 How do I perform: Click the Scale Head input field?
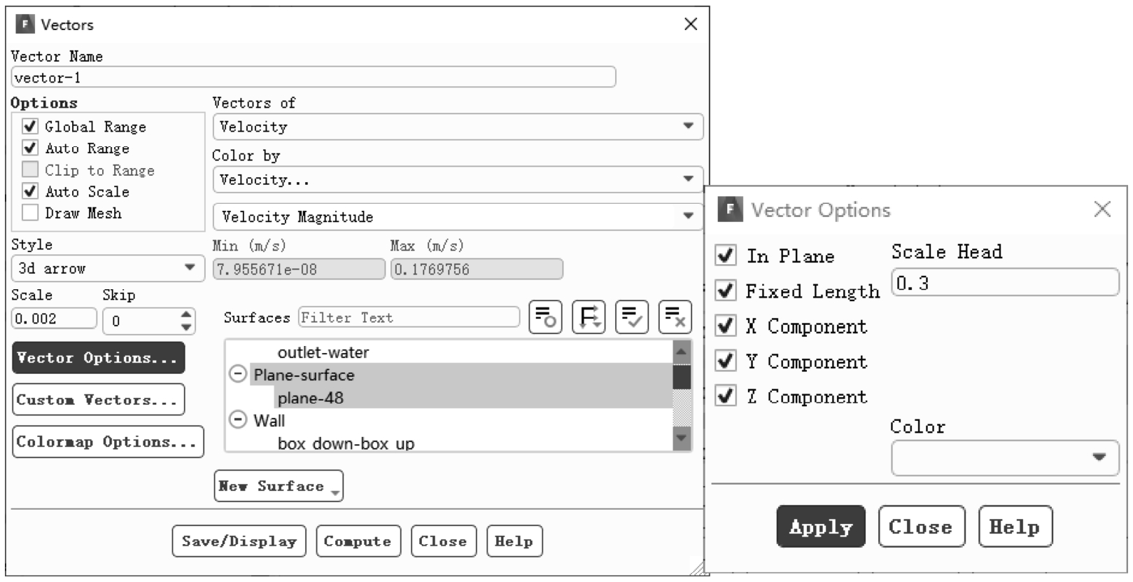click(1005, 283)
